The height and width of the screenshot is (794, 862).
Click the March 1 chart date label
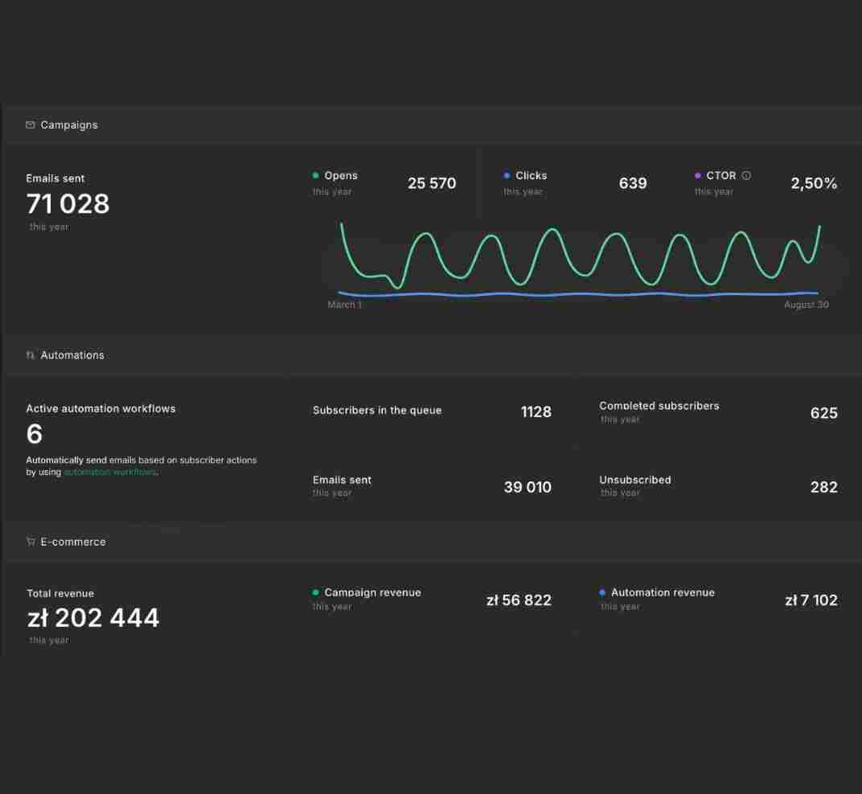(x=345, y=305)
